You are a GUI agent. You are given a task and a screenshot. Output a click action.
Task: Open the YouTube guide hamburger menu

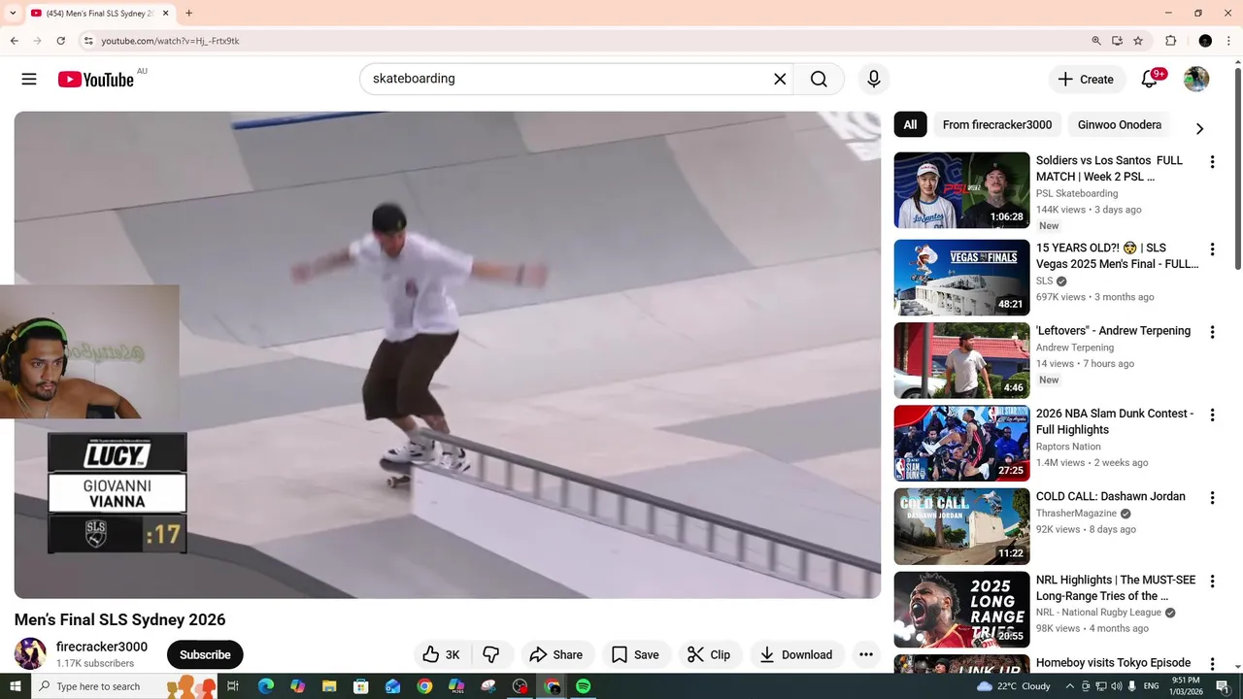click(29, 80)
